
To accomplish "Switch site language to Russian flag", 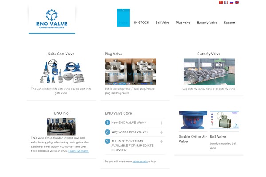I will click(x=231, y=2).
